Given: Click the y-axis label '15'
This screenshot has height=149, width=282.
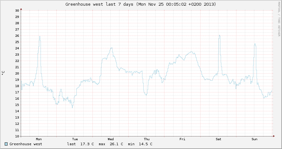Looking at the screenshot, I should (17, 105).
